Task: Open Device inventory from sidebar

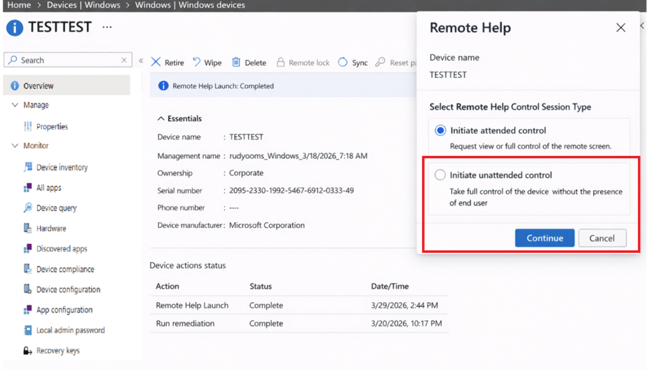Action: click(x=62, y=167)
